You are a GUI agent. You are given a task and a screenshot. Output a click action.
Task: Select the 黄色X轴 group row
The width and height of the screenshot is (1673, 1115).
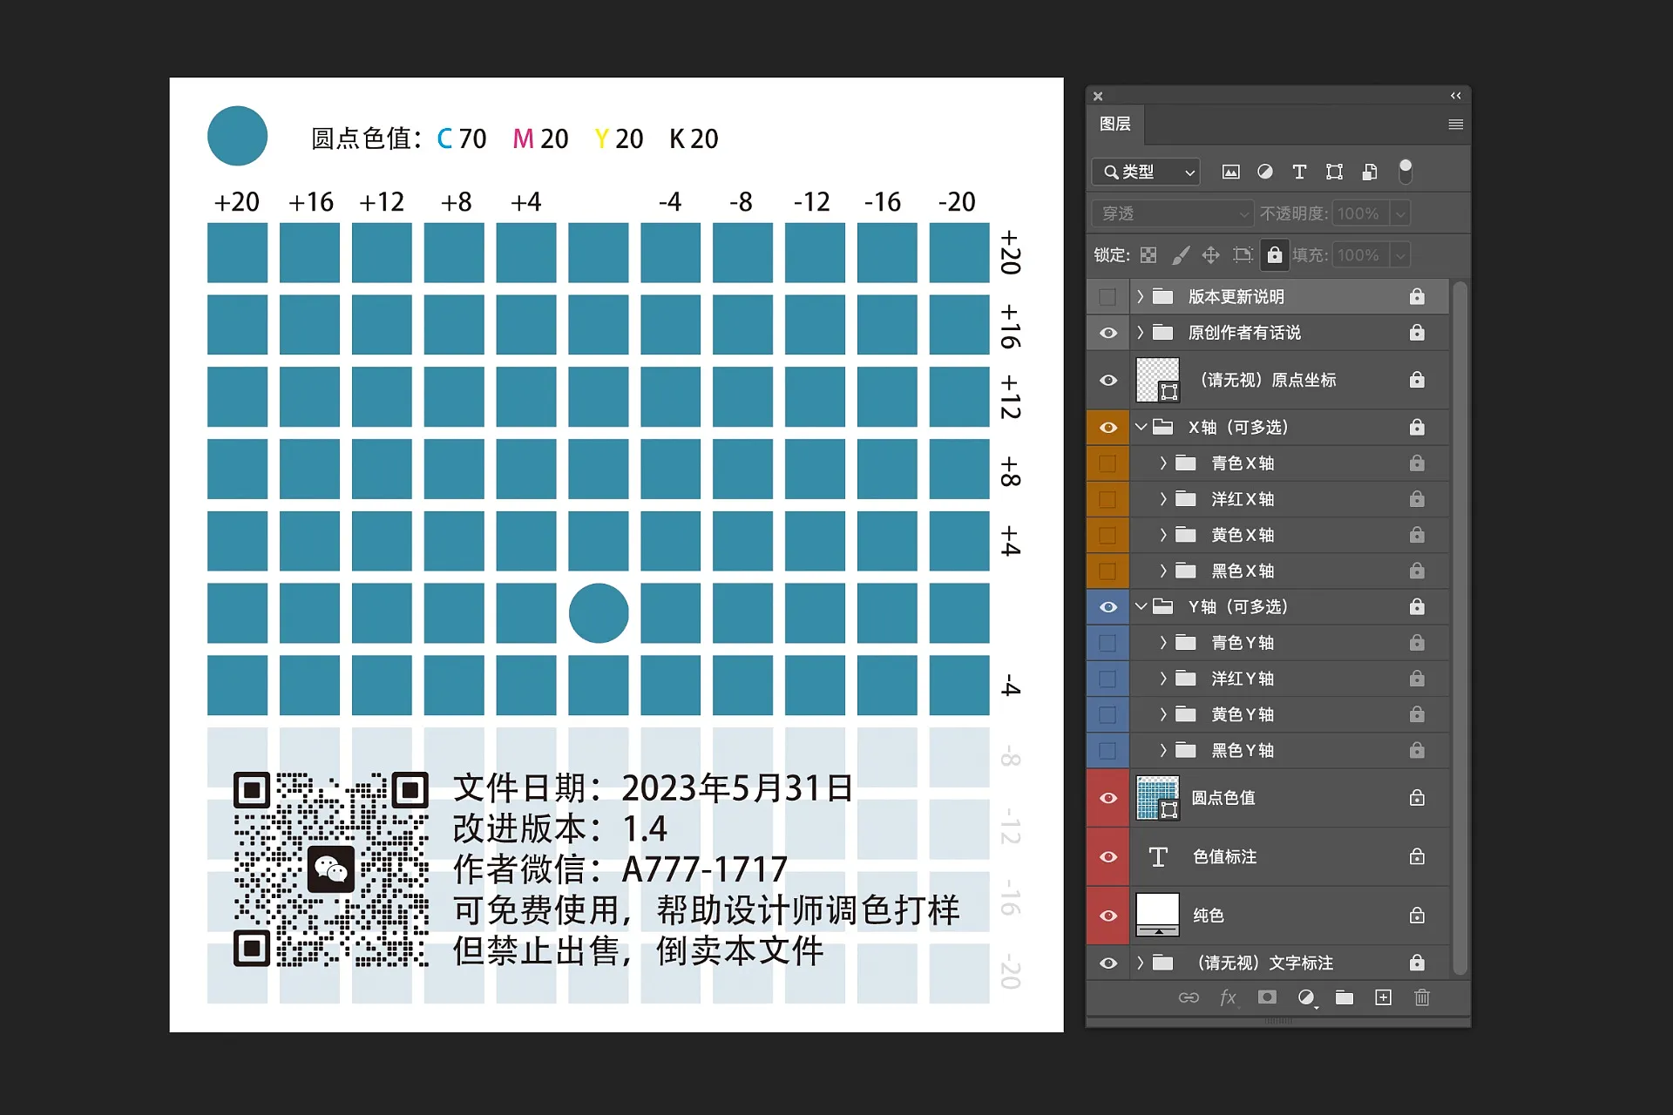(x=1290, y=535)
